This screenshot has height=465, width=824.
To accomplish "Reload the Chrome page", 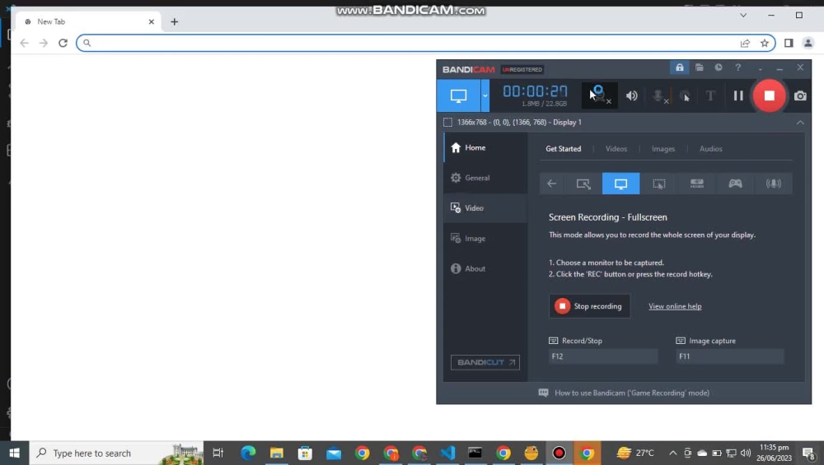I will (x=63, y=43).
